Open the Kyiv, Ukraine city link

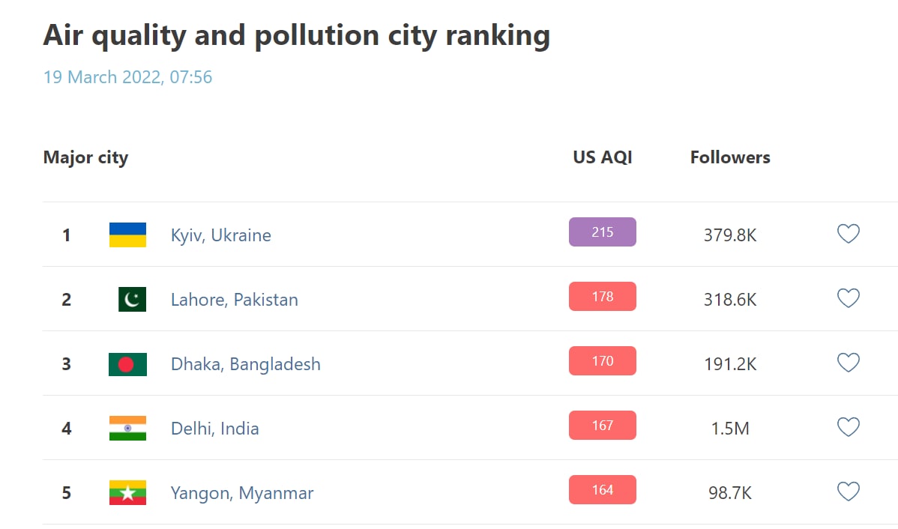click(x=220, y=235)
